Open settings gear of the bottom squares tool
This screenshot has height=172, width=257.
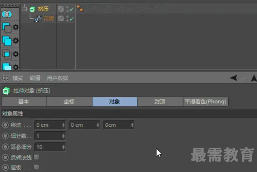[x=16, y=67]
